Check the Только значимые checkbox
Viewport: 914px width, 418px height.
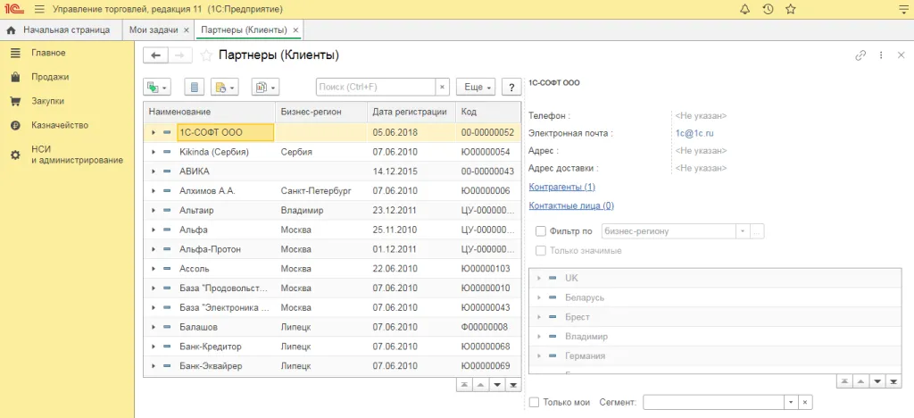click(x=541, y=250)
